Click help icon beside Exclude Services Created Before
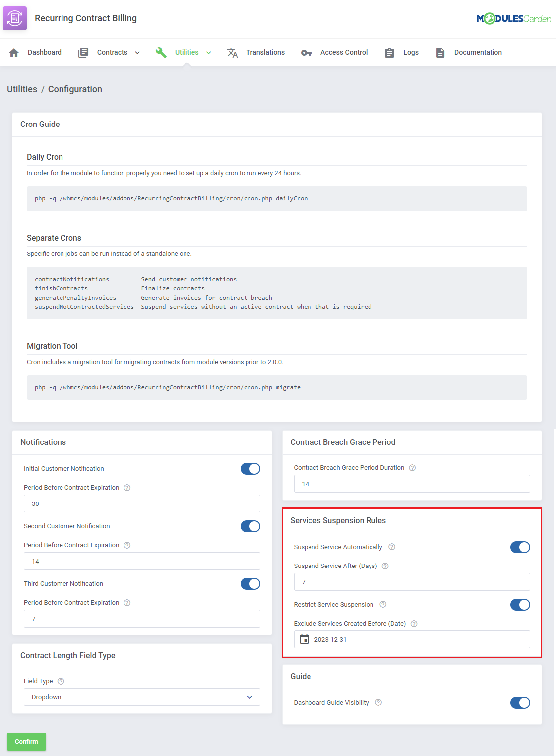 (414, 624)
